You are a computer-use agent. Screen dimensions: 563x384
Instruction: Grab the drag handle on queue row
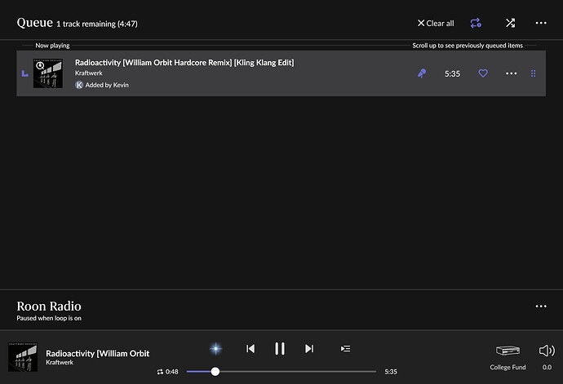(x=533, y=73)
